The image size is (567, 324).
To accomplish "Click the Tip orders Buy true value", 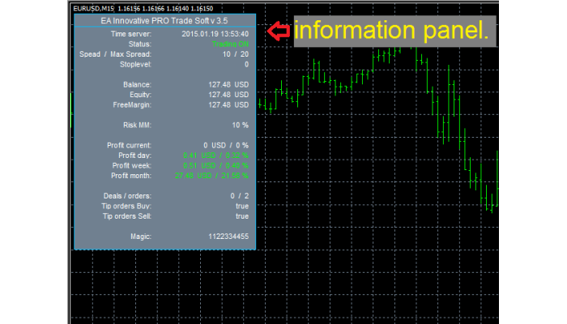I will (x=241, y=206).
